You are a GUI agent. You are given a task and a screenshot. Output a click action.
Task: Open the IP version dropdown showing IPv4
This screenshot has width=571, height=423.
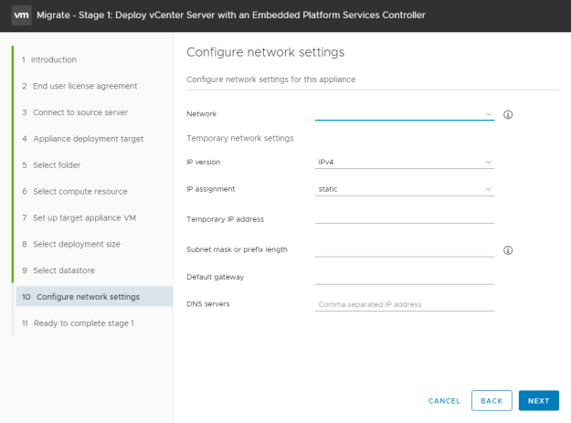click(x=405, y=162)
